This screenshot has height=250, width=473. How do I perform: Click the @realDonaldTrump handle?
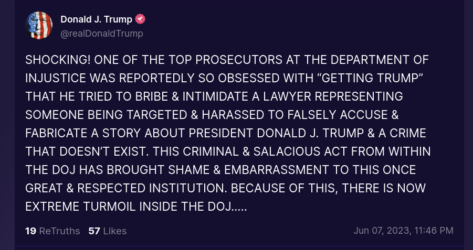pos(102,34)
